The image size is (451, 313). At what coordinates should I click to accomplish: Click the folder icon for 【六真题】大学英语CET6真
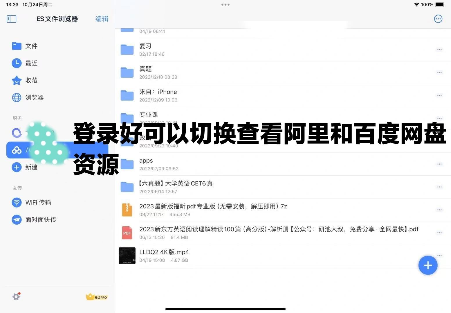(x=127, y=187)
